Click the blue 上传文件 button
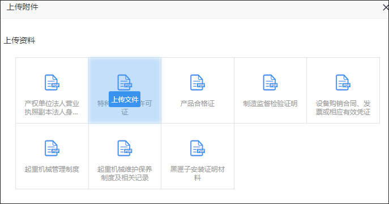 tap(125, 99)
